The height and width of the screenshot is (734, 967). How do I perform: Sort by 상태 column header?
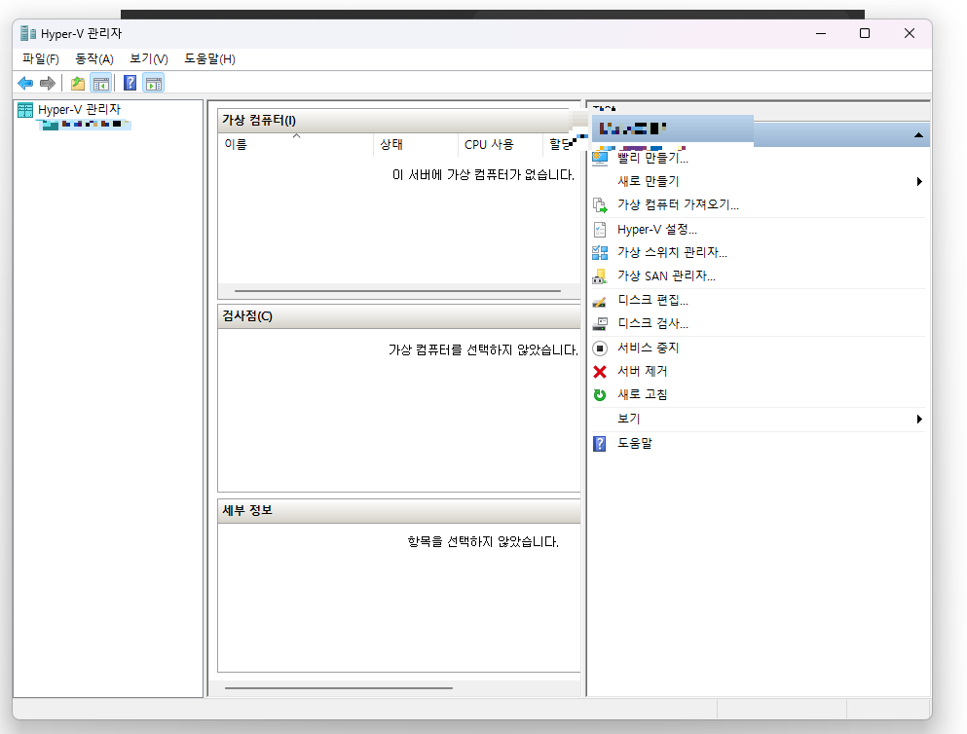click(x=416, y=145)
